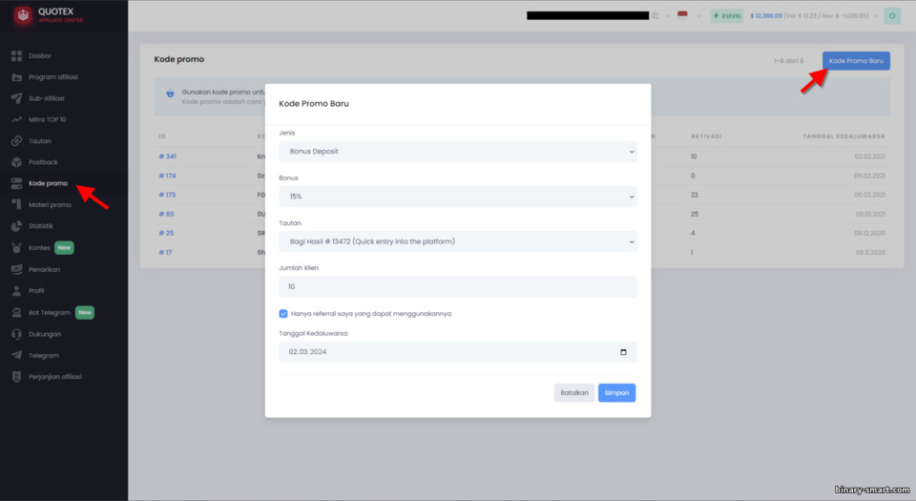This screenshot has width=916, height=501.
Task: Click Perjanjian afiliasi document icon
Action: click(16, 377)
